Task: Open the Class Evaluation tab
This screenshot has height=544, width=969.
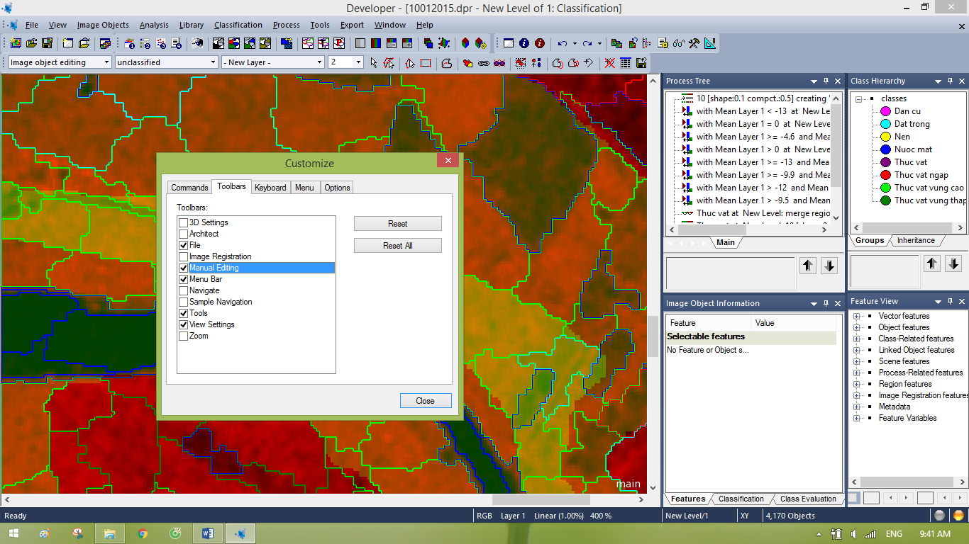Action: (808, 499)
